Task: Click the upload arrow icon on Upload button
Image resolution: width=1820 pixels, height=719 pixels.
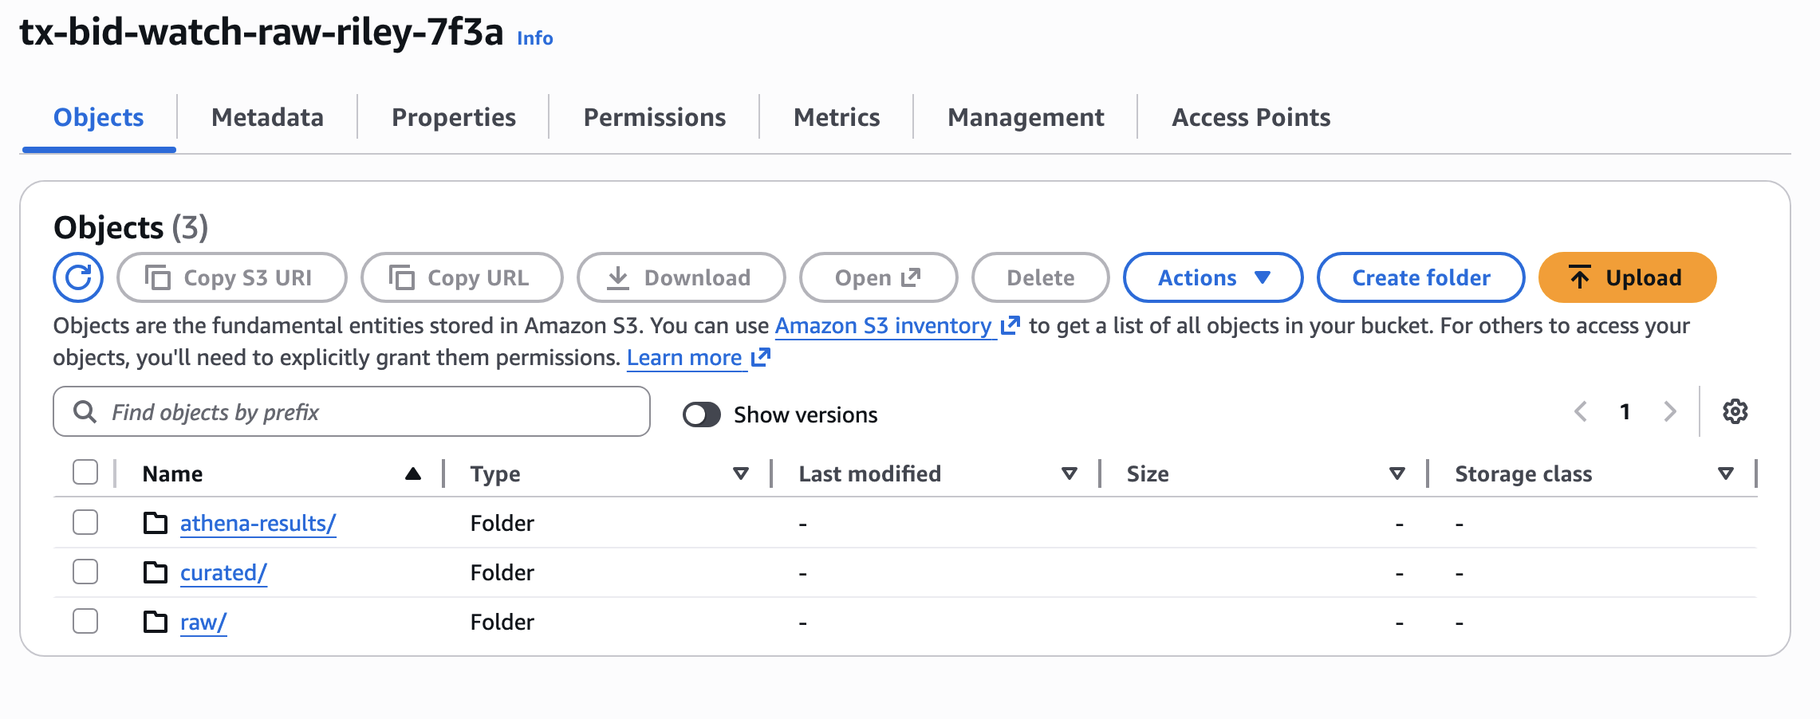Action: 1580,277
